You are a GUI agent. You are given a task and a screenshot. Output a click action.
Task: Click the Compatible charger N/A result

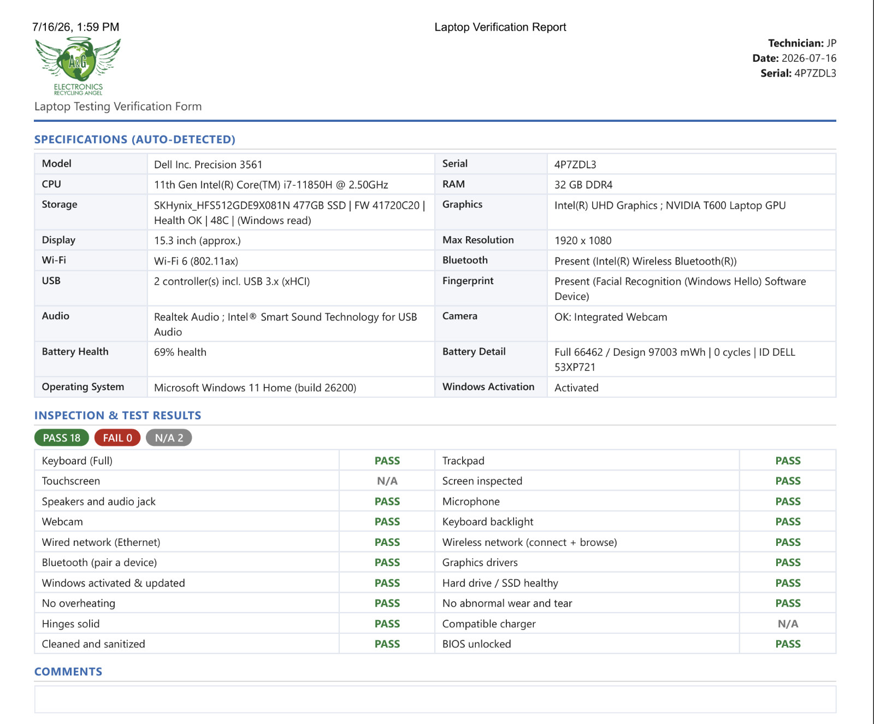[788, 623]
